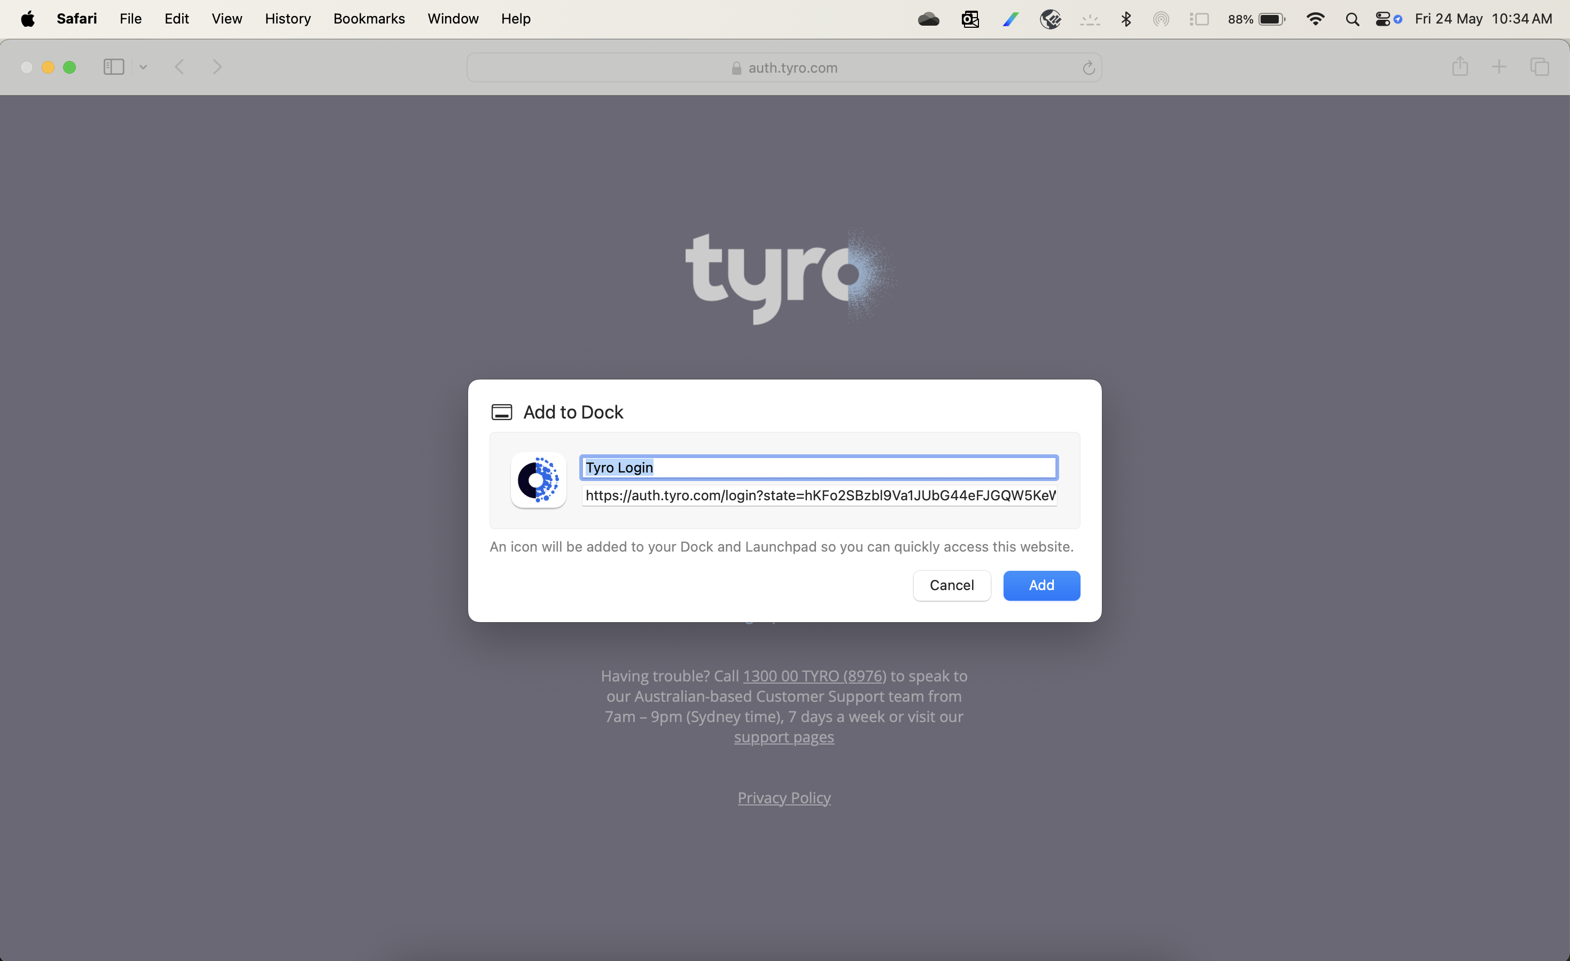Click the Add button to confirm

click(x=1041, y=585)
